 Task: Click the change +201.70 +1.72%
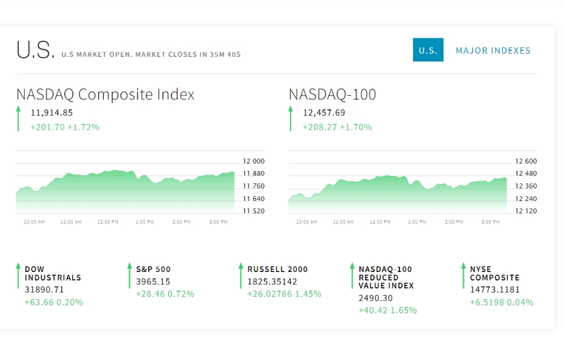(65, 127)
